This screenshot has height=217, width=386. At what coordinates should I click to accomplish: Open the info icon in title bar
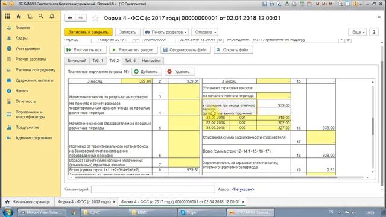355,4
